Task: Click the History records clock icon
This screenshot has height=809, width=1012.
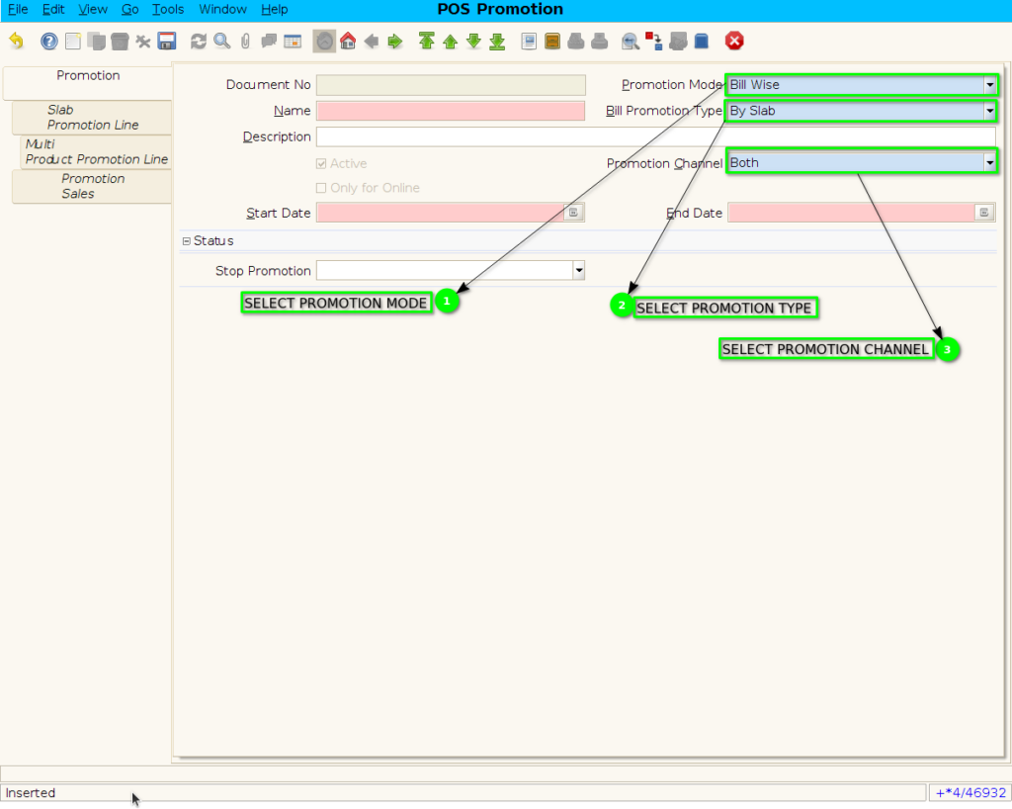Action: tap(324, 42)
